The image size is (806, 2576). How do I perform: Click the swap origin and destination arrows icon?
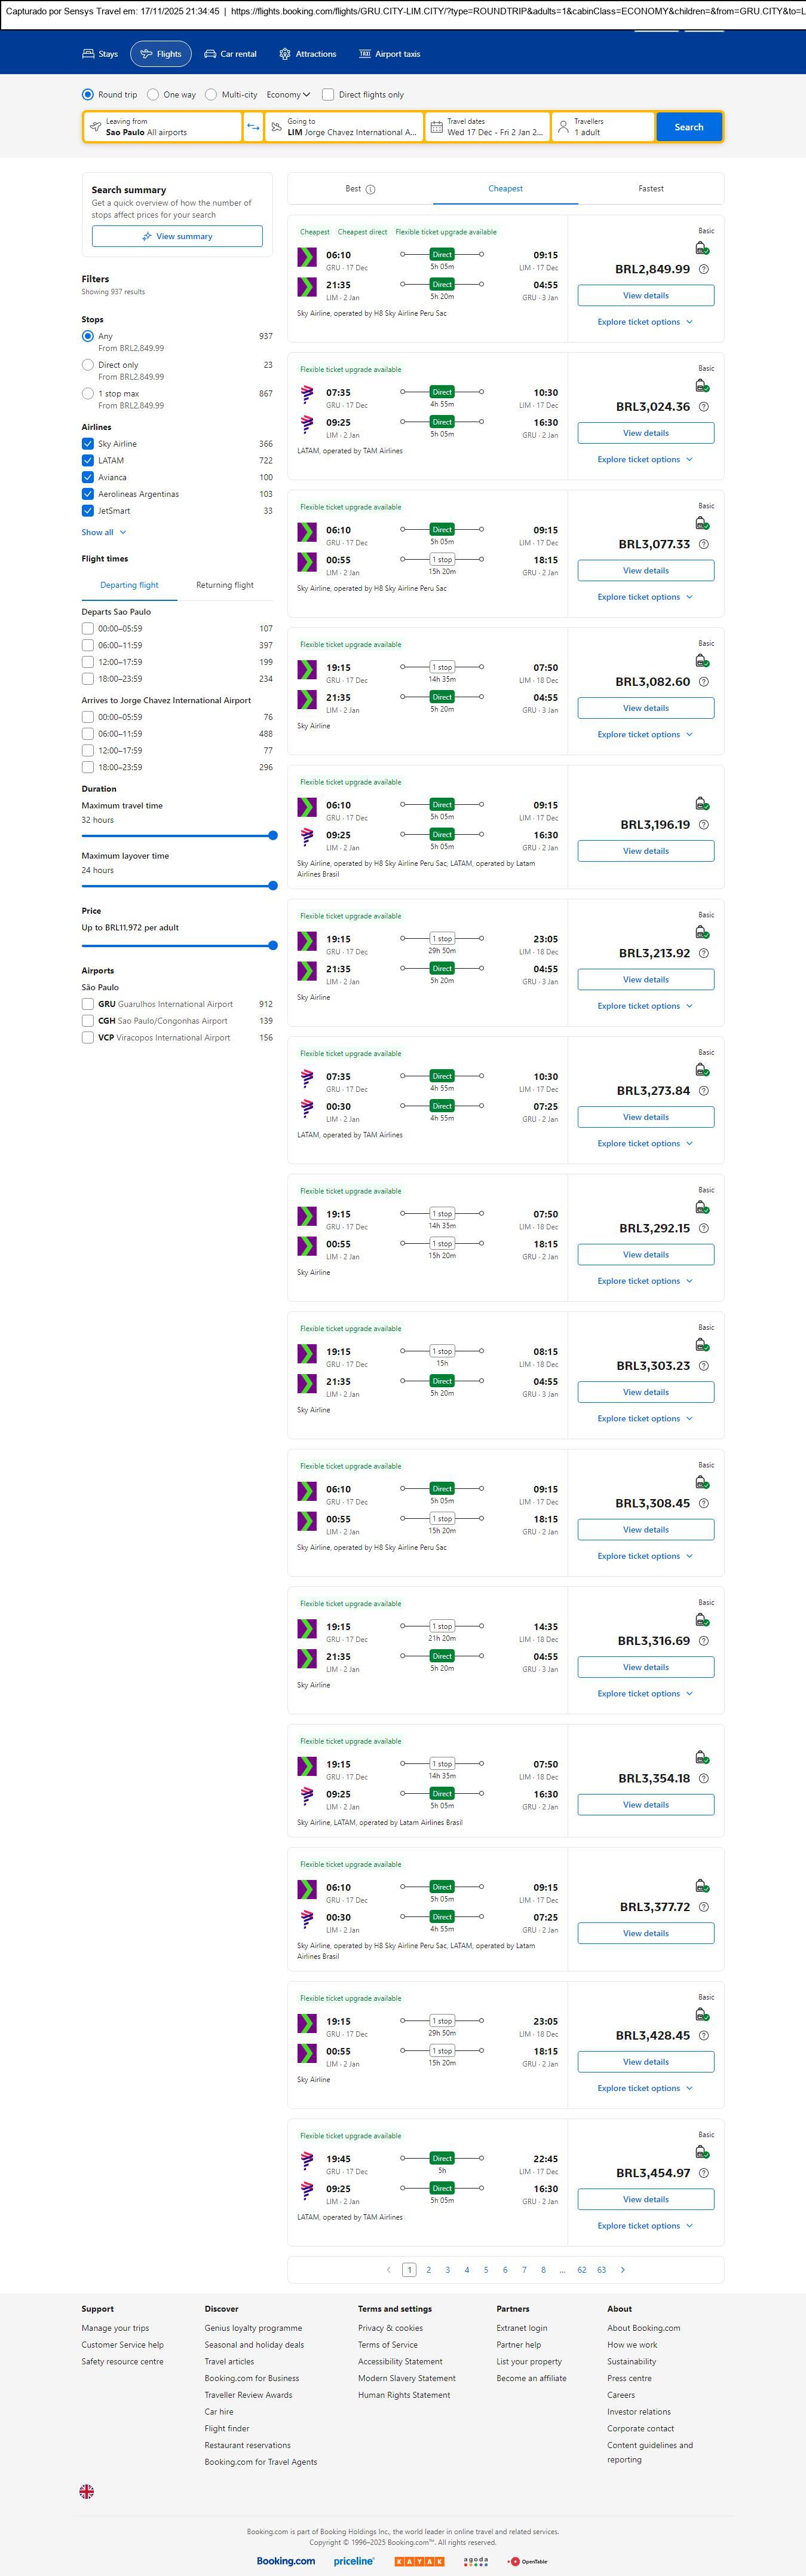[x=253, y=127]
